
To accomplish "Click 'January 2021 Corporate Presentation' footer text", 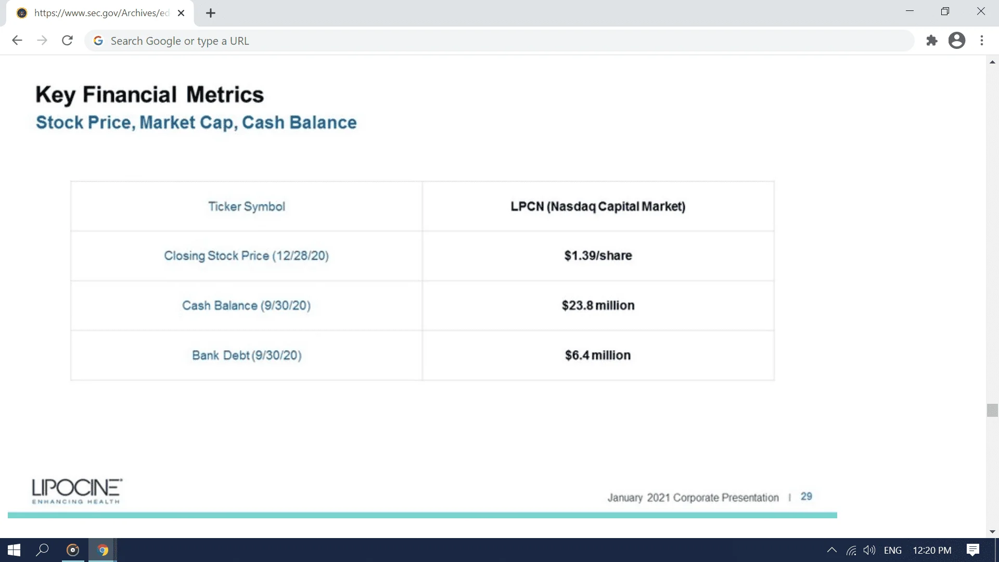I will tap(693, 497).
